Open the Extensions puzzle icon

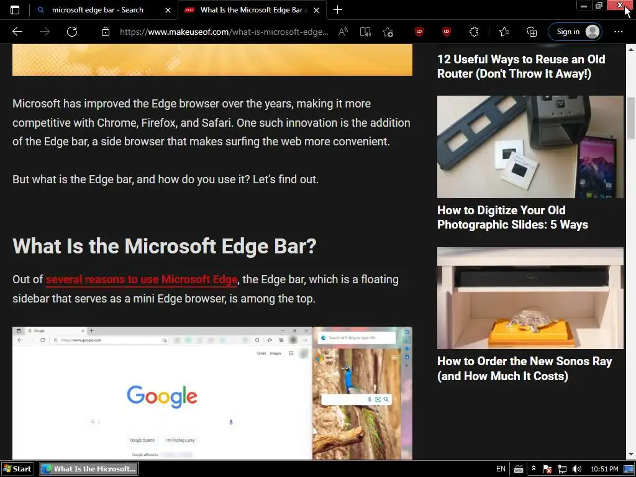tap(474, 32)
